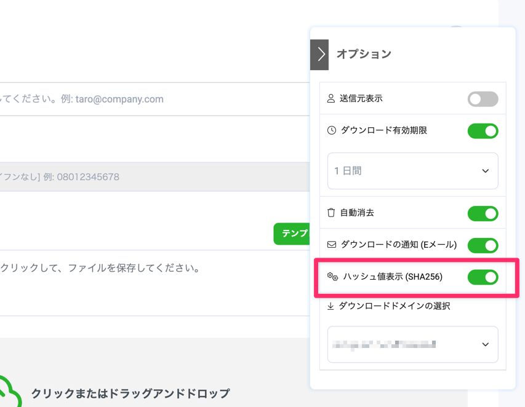Click the message text area about saving files
This screenshot has height=407, width=525.
[x=154, y=283]
